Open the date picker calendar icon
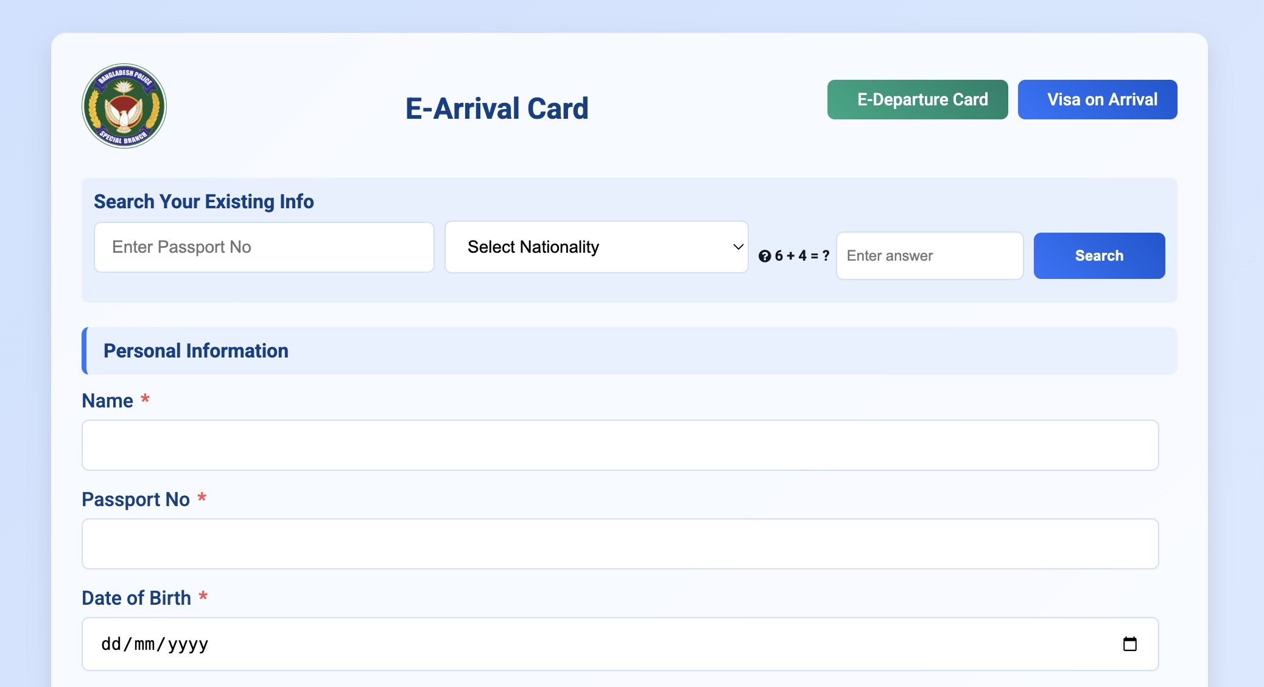The image size is (1264, 687). [x=1129, y=644]
